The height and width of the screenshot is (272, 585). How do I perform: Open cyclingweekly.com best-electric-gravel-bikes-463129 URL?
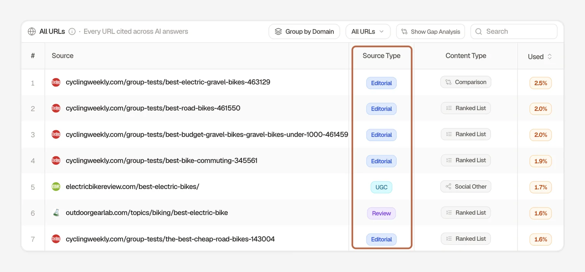pyautogui.click(x=168, y=82)
